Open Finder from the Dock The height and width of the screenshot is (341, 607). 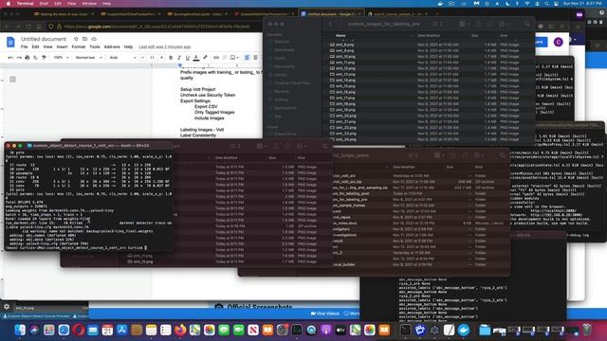point(20,330)
